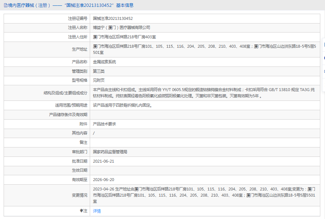
Task: Click the 管理类别 label
Action: click(80, 71)
